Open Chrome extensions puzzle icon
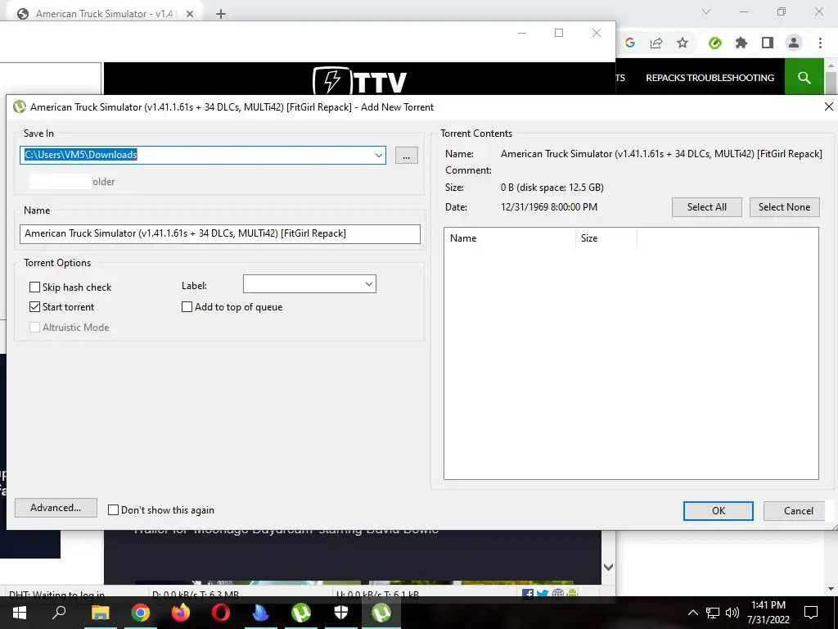The width and height of the screenshot is (838, 629). (x=741, y=43)
